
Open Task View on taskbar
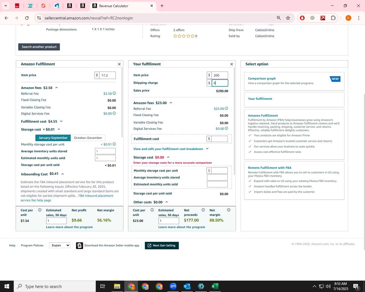[103, 286]
